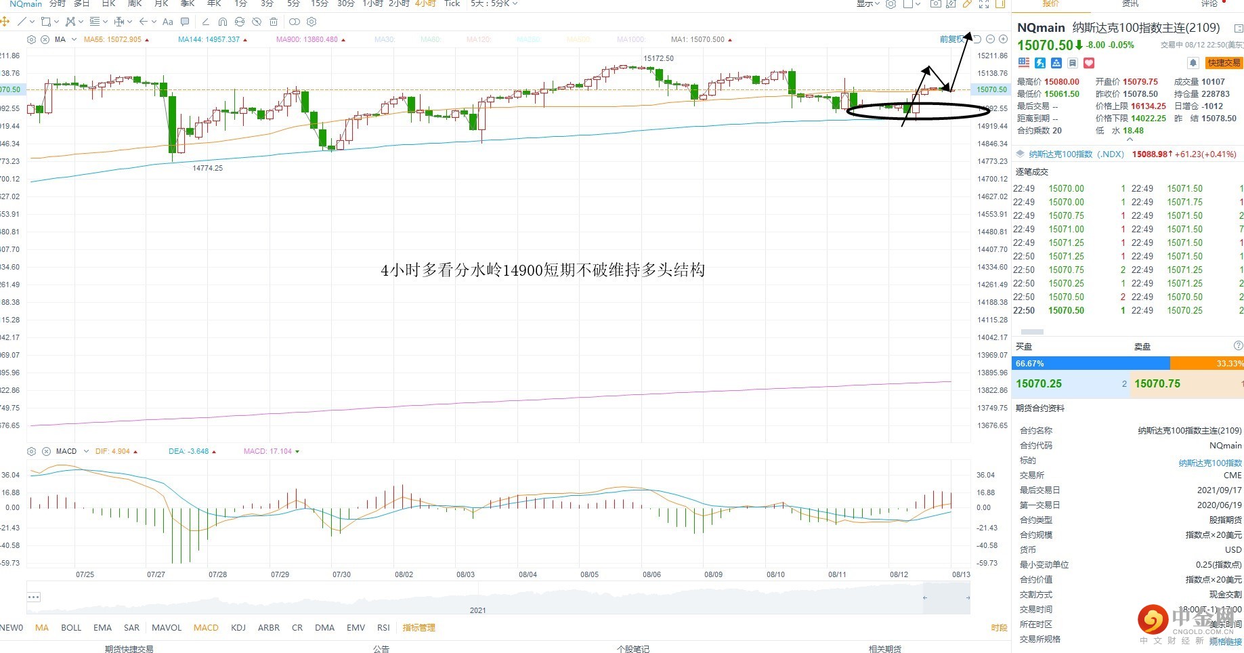
Task: Select the pattern drawing tool
Action: click(70, 22)
